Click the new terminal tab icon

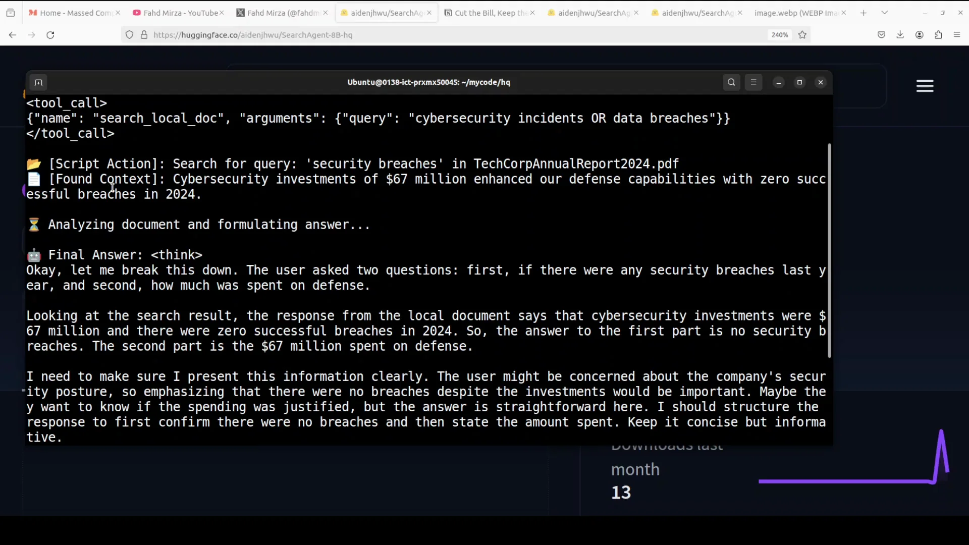[x=38, y=82]
